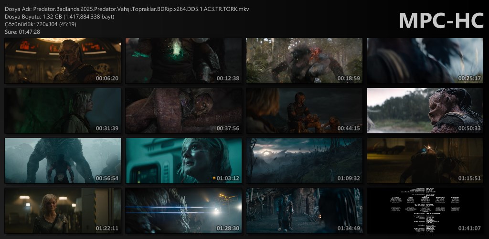Click the 00:25:17 frame thumbnail
The width and height of the screenshot is (489, 239).
coord(425,60)
